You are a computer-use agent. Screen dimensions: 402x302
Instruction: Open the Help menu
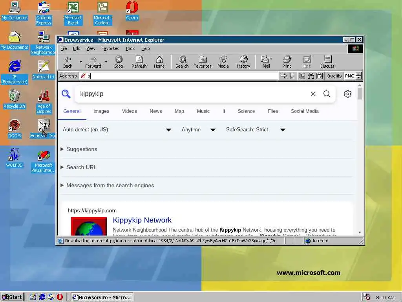(145, 48)
